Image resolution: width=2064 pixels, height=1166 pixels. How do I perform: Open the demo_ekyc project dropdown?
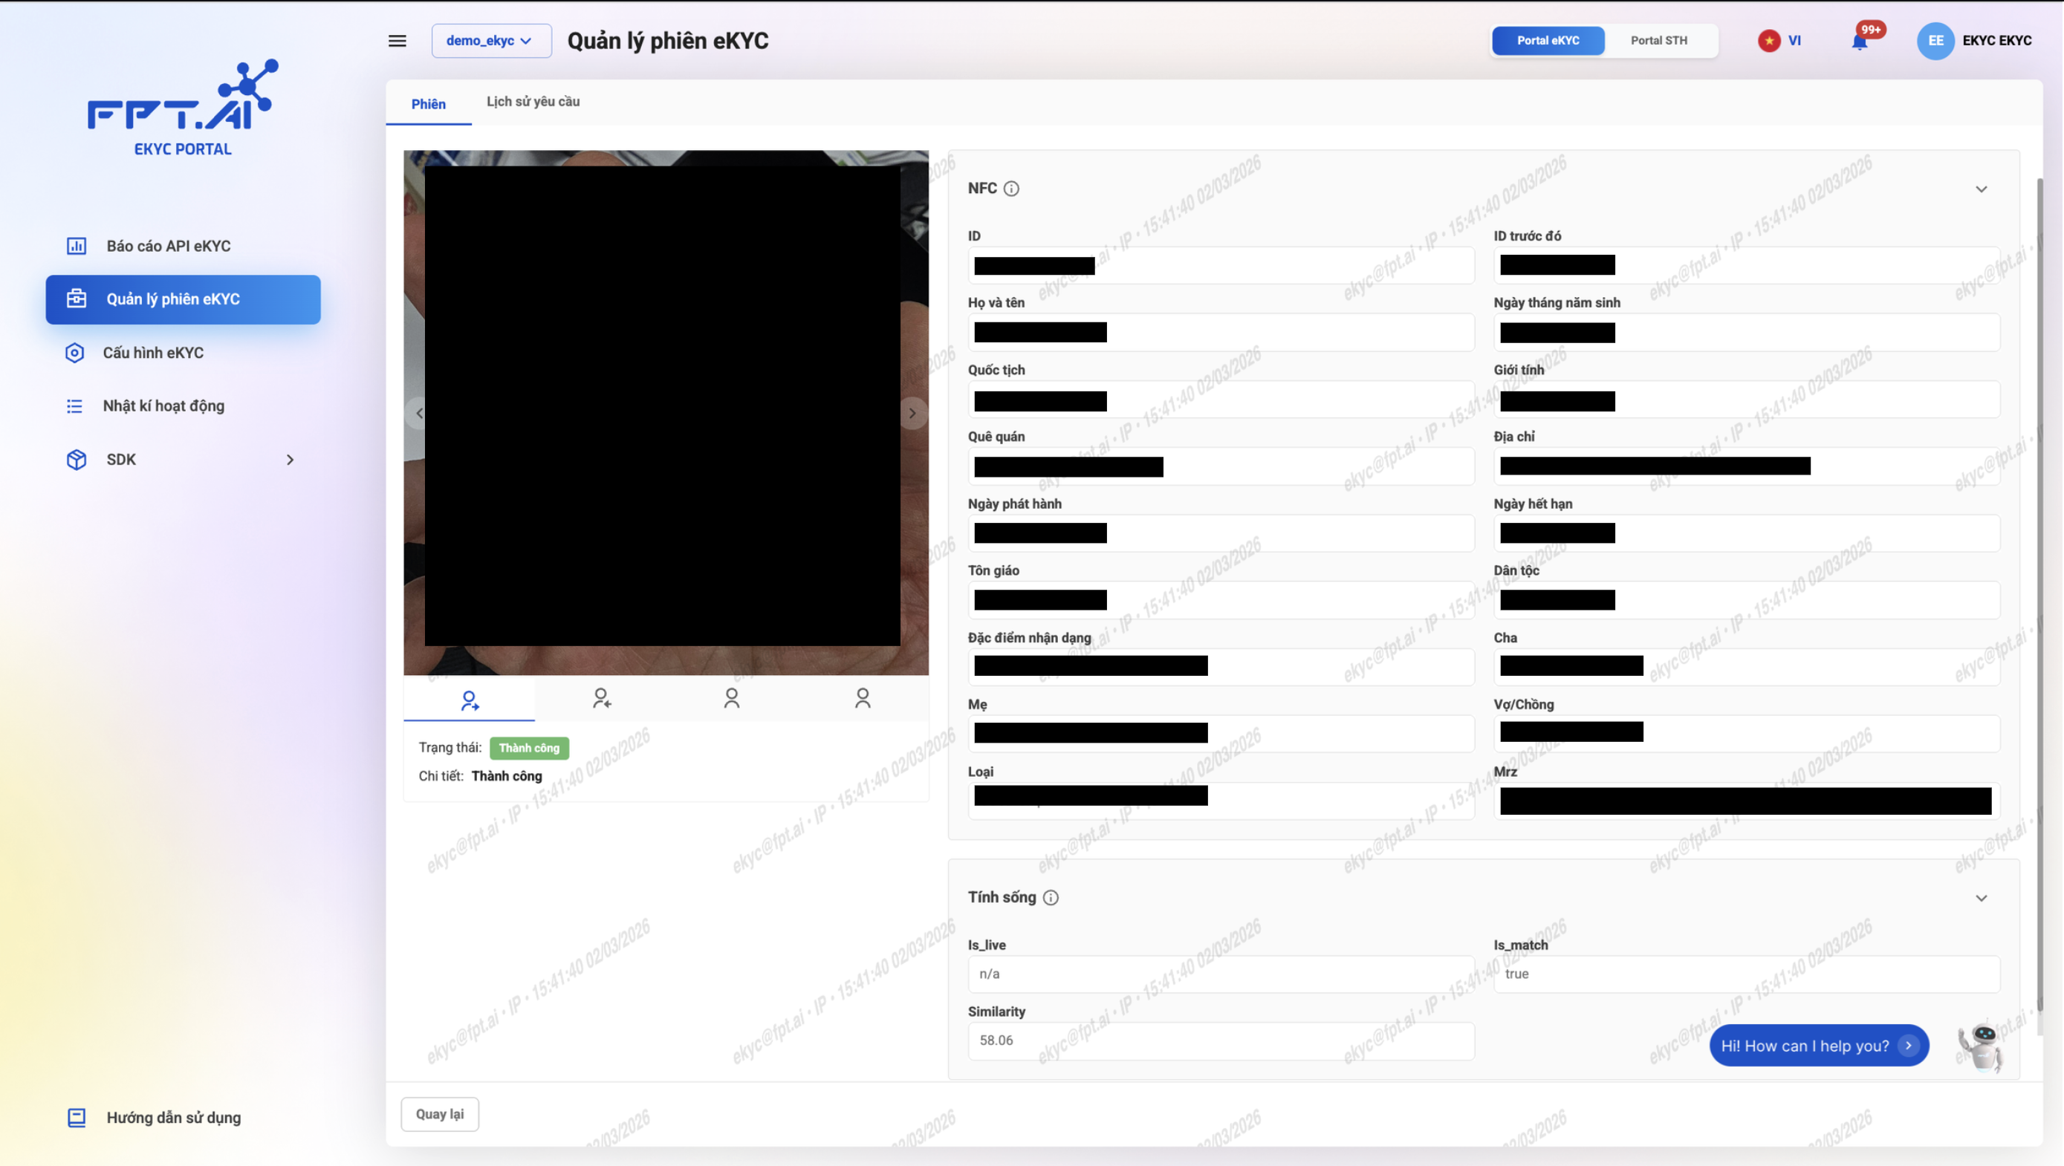point(491,41)
